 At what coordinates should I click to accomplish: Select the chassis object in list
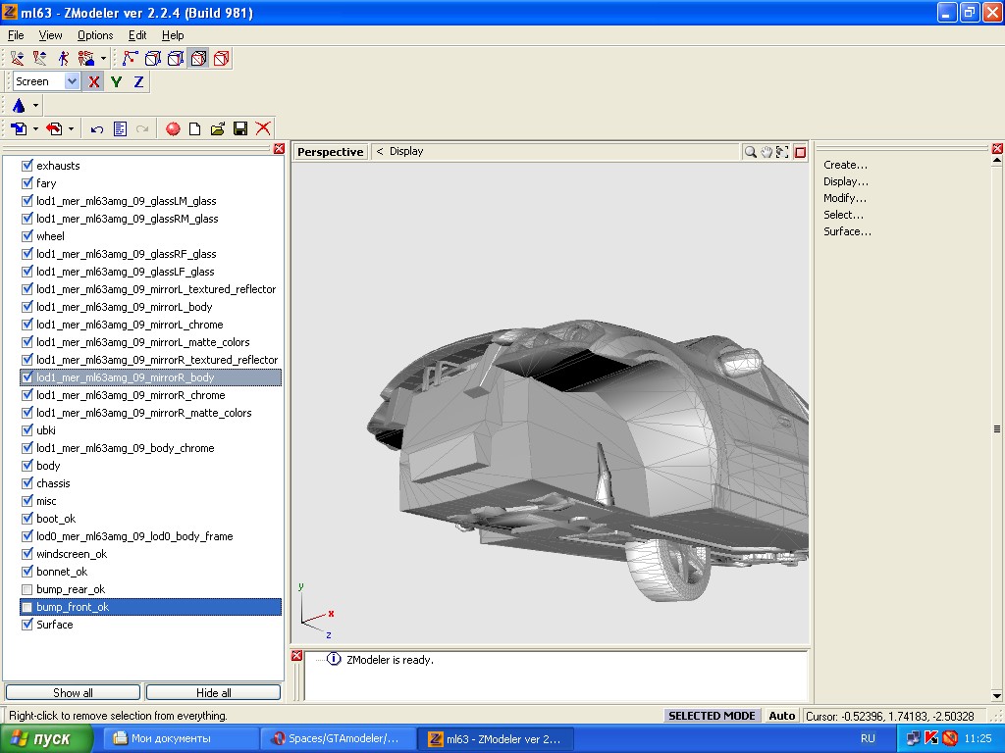(x=53, y=483)
